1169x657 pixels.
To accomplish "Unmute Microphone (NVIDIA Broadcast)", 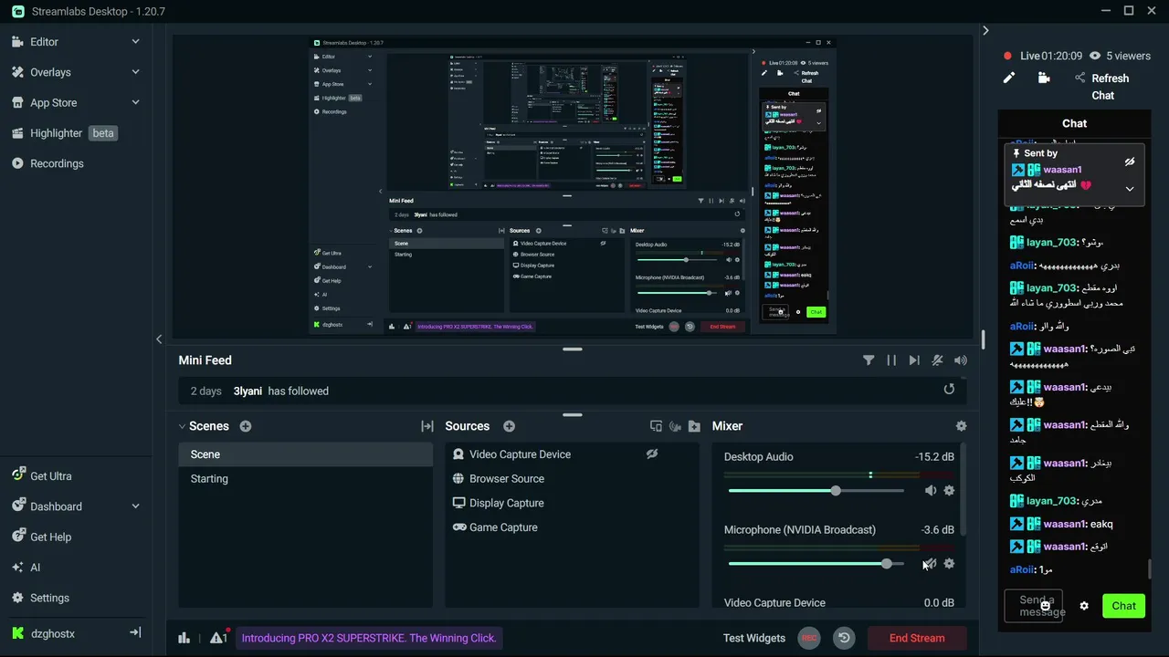I will pyautogui.click(x=930, y=564).
